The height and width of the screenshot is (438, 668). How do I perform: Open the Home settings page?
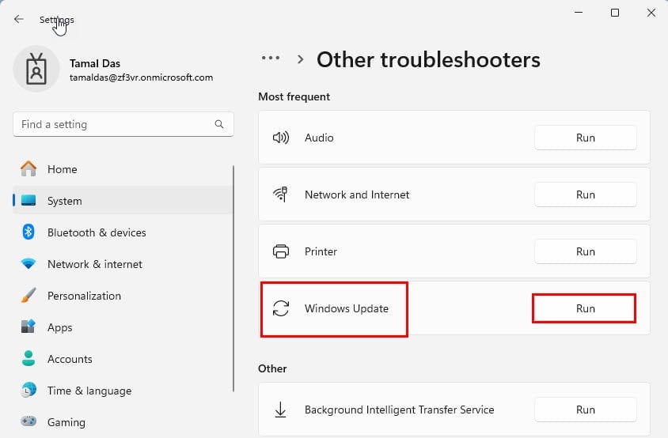(123, 169)
